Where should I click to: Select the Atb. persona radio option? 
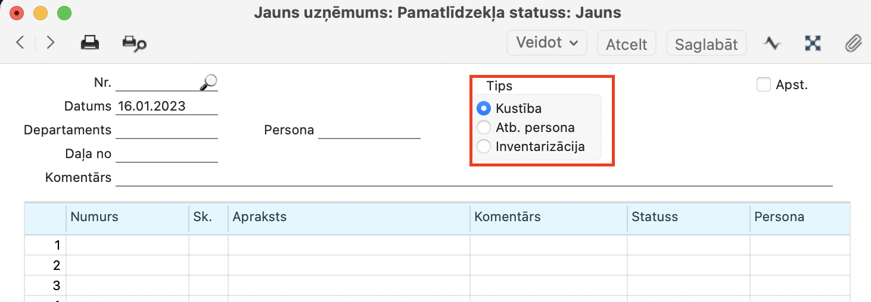484,127
